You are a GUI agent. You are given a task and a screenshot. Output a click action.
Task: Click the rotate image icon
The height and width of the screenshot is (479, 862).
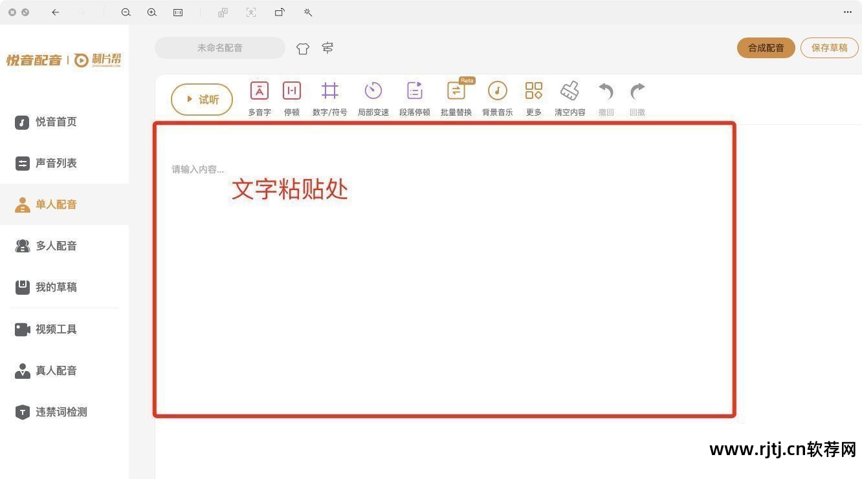tap(280, 12)
